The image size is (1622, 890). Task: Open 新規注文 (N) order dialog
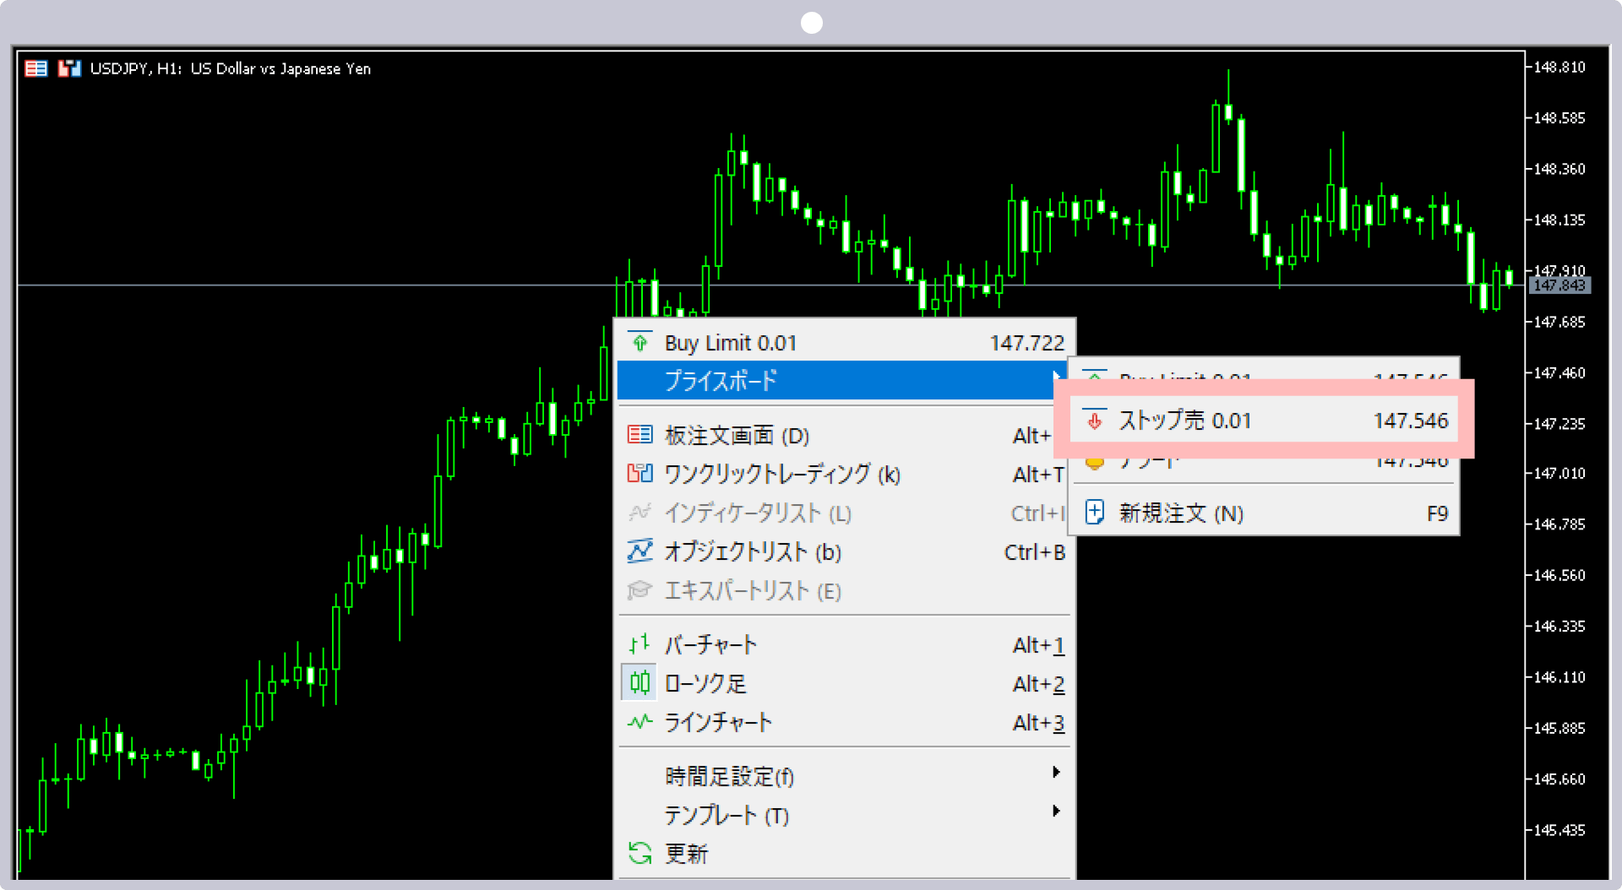pos(1264,513)
